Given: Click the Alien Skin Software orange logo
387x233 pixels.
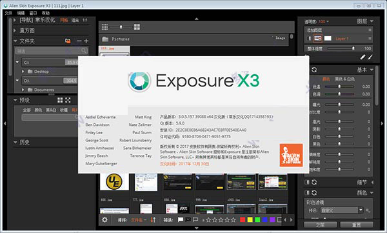Looking at the screenshot, I should click(x=291, y=155).
